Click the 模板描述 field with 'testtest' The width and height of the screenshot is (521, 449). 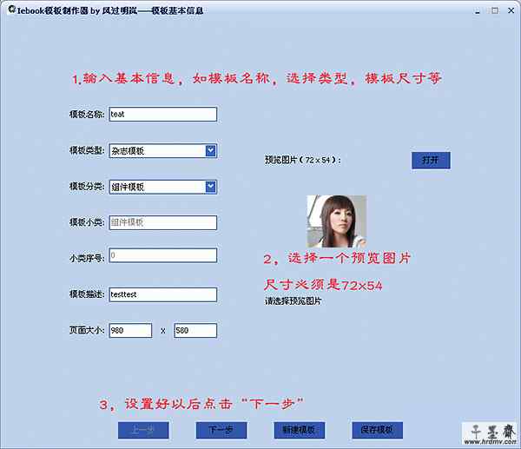[162, 294]
